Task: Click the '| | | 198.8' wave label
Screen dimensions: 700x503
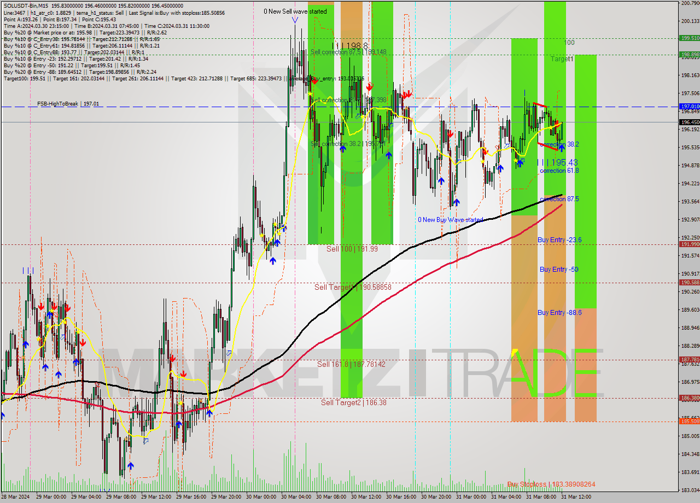Action: coord(350,46)
